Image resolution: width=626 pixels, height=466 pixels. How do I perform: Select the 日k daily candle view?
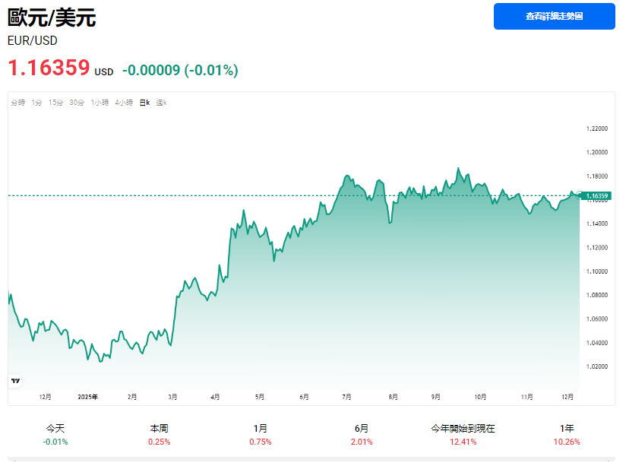pos(144,103)
